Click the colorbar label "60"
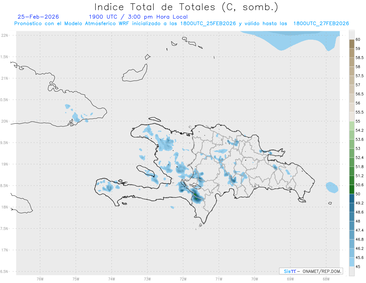366x283 pixels. tap(358, 40)
